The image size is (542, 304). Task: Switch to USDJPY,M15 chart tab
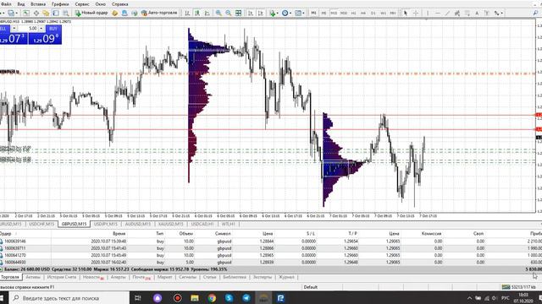coord(106,224)
